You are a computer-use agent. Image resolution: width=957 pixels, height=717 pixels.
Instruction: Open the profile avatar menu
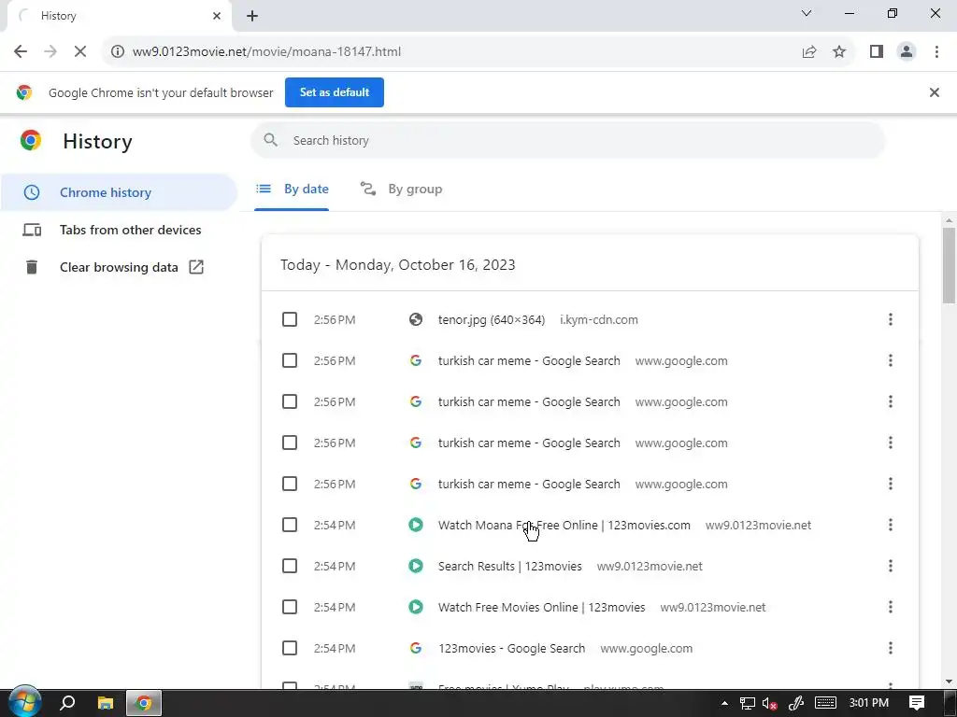click(x=907, y=52)
